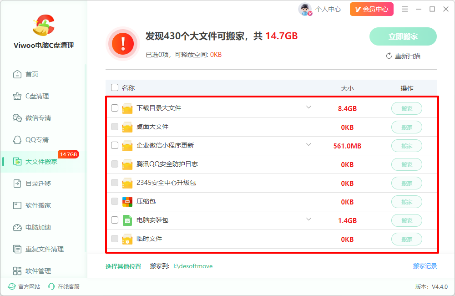Click the 1.4GB size value
The height and width of the screenshot is (296, 455).
click(x=347, y=220)
